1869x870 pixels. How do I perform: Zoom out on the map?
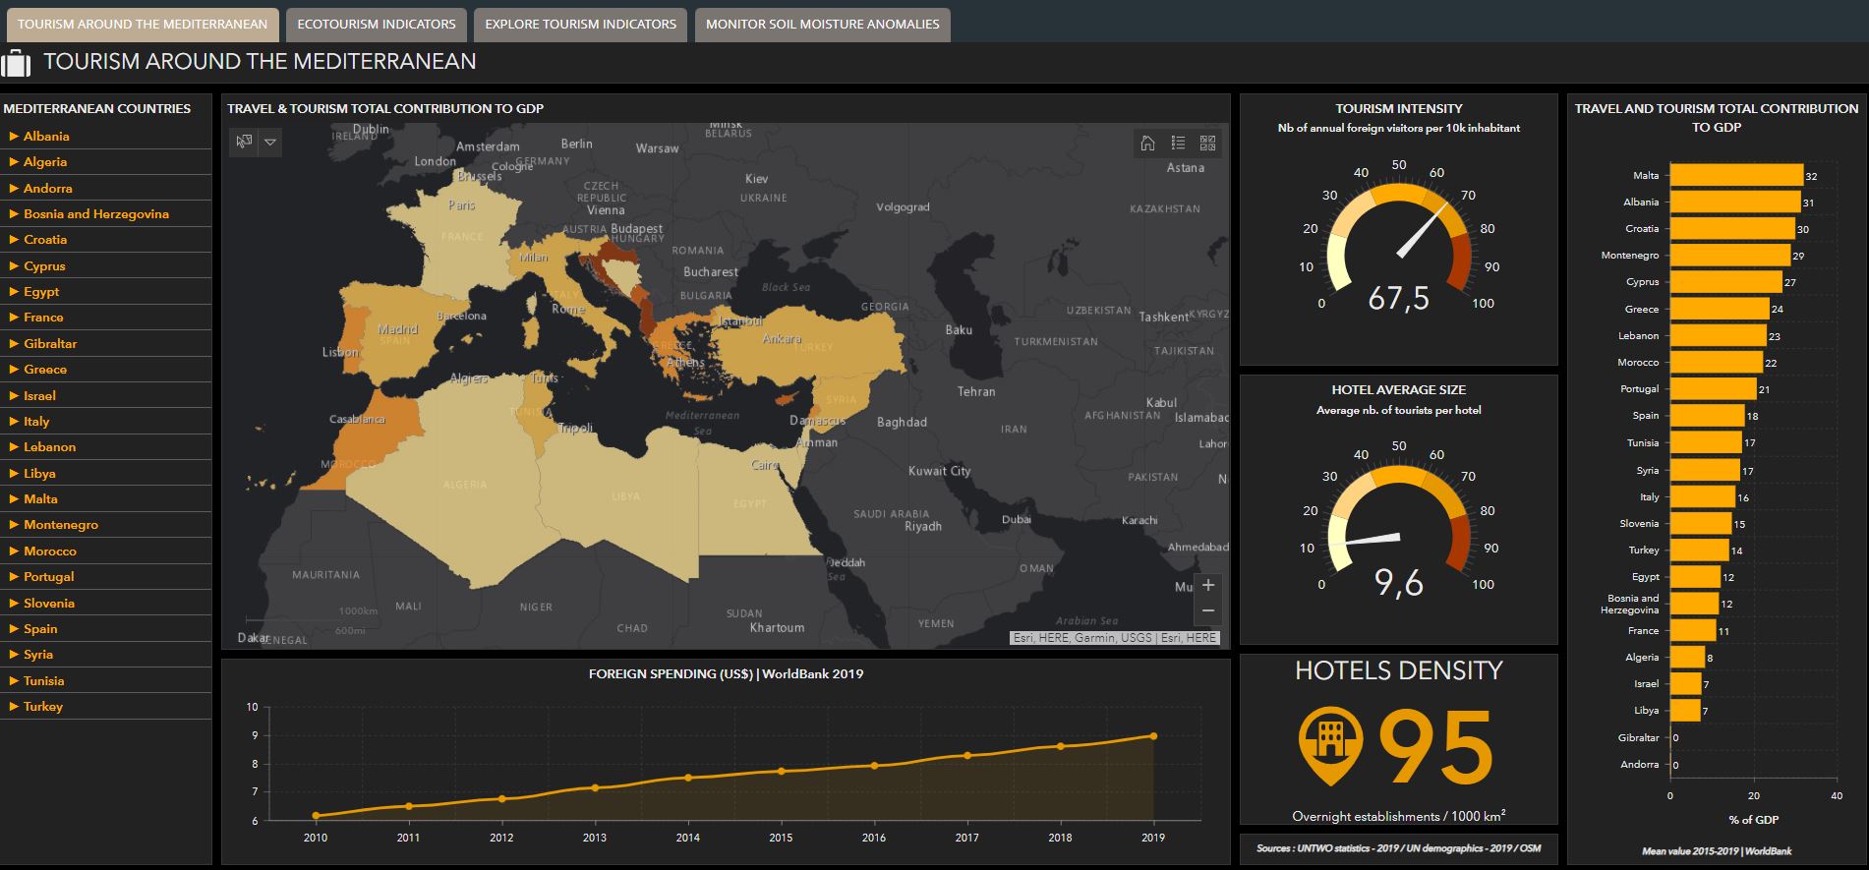1208,610
